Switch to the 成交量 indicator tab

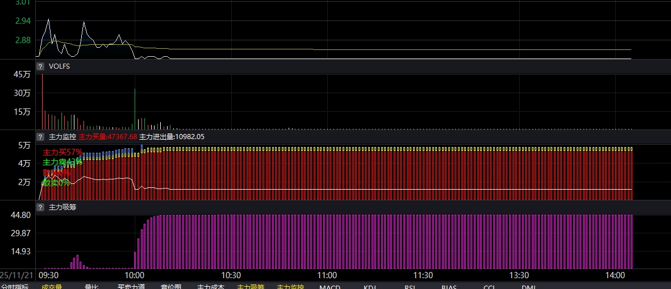52,287
